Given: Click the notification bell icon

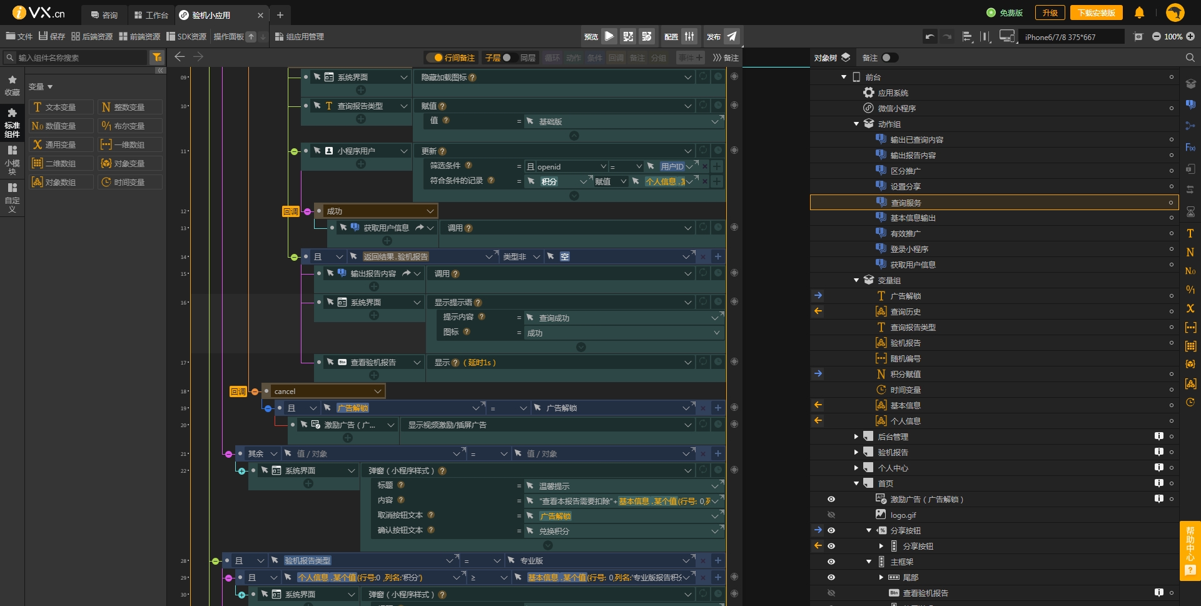Looking at the screenshot, I should (x=1140, y=13).
